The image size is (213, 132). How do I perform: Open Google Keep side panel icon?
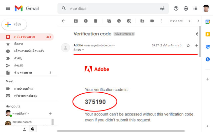point(208,34)
